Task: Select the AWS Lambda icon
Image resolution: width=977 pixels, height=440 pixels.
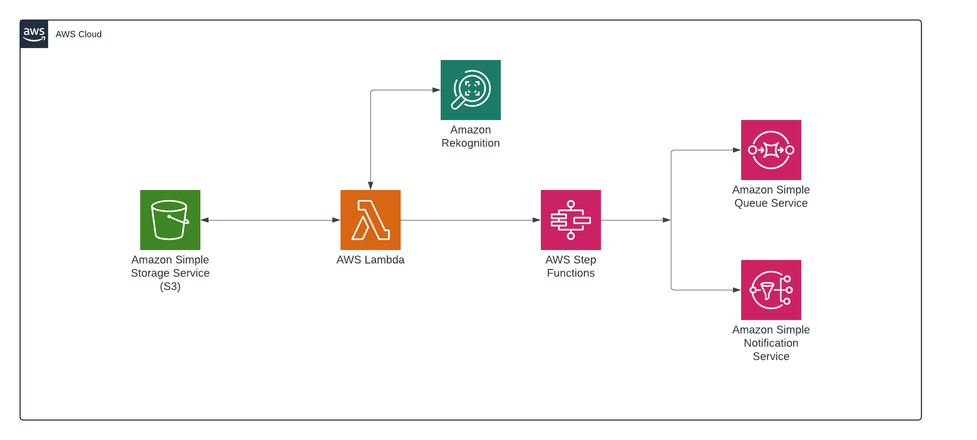Action: (x=371, y=220)
